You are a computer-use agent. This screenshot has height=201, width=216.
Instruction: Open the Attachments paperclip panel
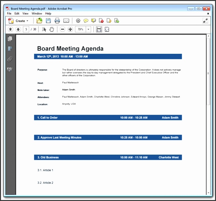coord(10,59)
